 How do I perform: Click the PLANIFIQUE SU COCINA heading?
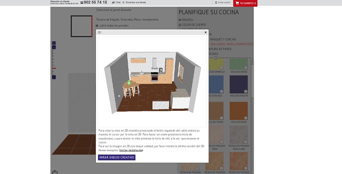click(209, 12)
